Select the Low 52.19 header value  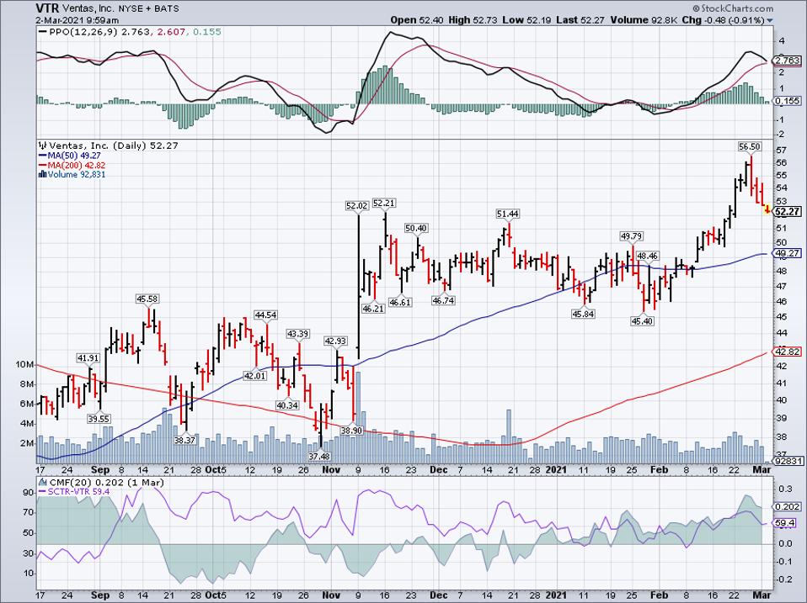coord(526,20)
